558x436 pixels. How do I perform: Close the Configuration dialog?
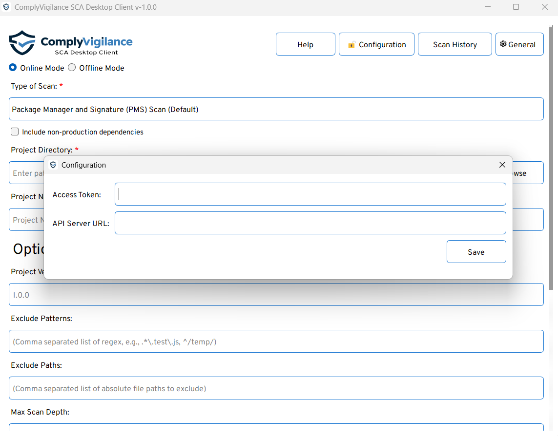(x=502, y=165)
